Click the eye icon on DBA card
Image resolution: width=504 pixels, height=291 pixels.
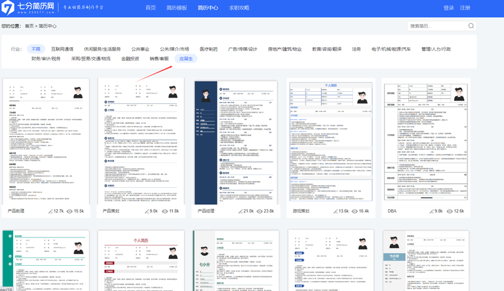tap(450, 212)
